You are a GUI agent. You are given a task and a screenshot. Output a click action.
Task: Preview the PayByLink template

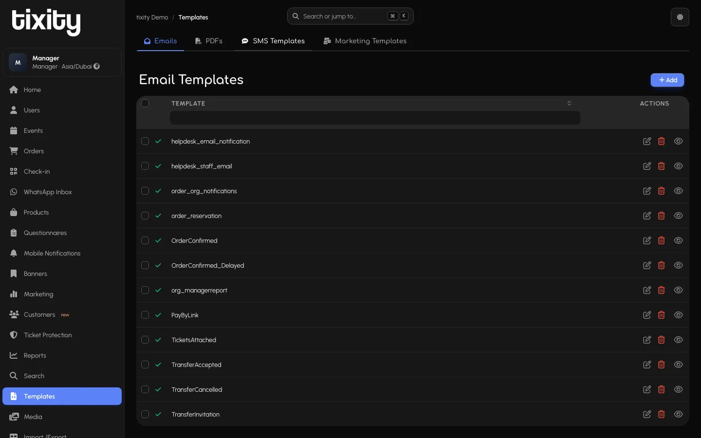tap(679, 315)
